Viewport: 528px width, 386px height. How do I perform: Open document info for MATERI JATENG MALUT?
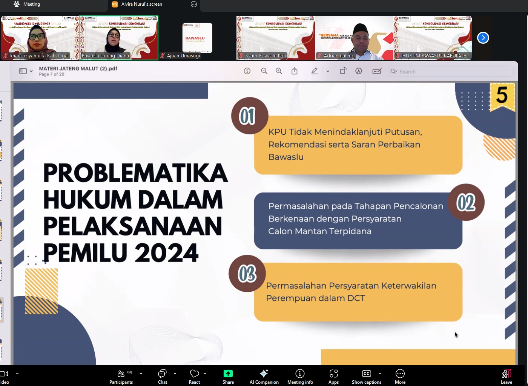point(247,71)
